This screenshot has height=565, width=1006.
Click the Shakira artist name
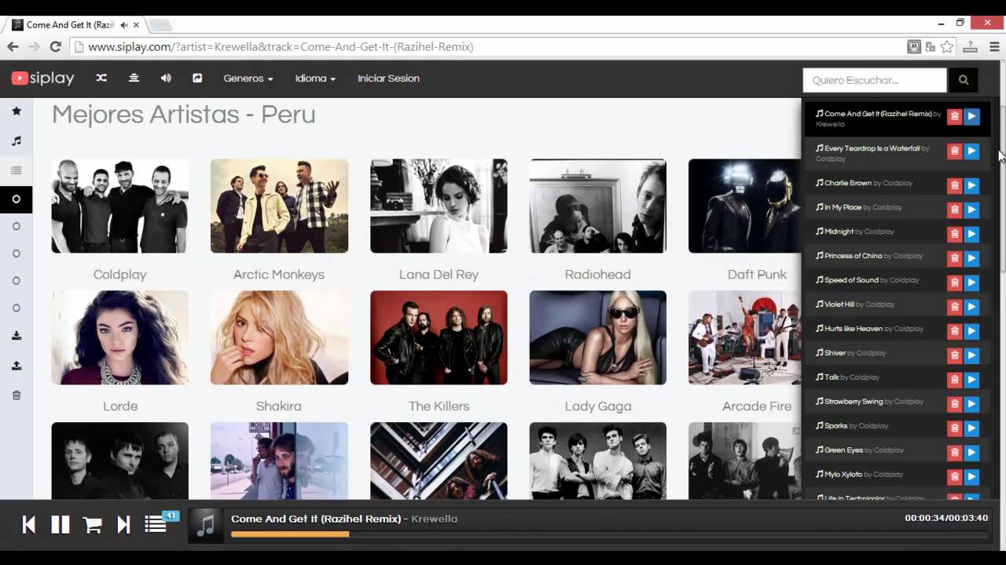tap(279, 406)
